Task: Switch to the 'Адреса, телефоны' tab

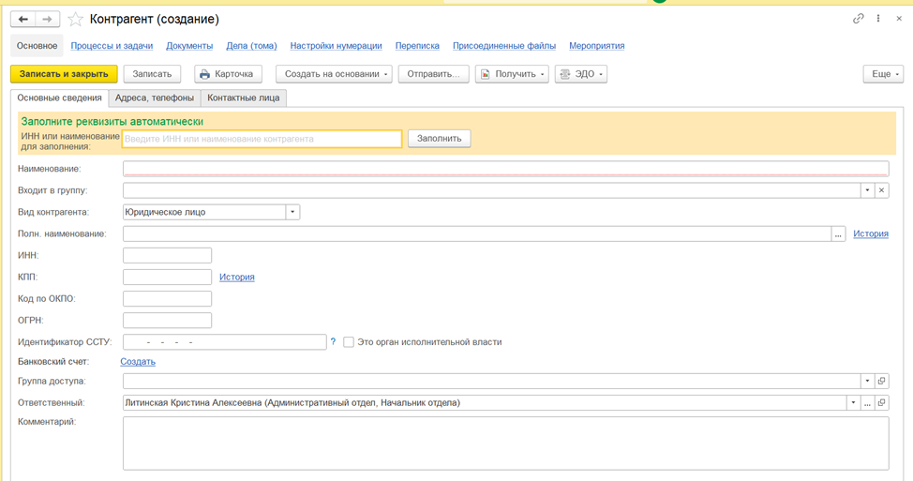Action: pyautogui.click(x=155, y=98)
